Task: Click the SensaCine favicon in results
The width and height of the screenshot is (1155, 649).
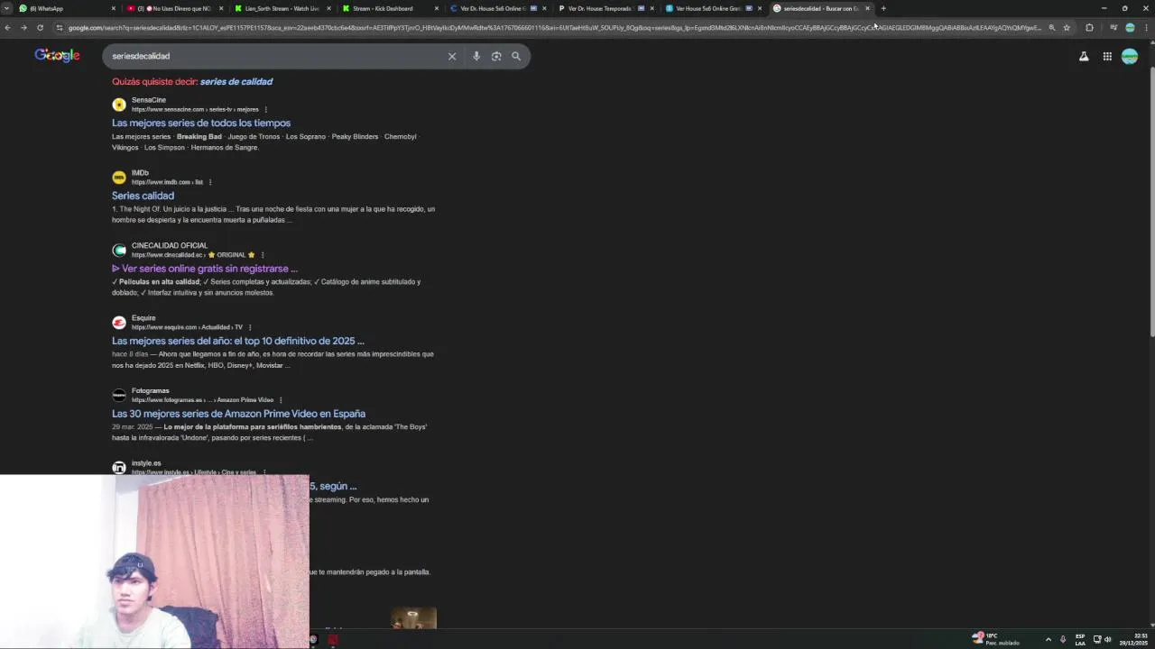Action: pos(119,105)
